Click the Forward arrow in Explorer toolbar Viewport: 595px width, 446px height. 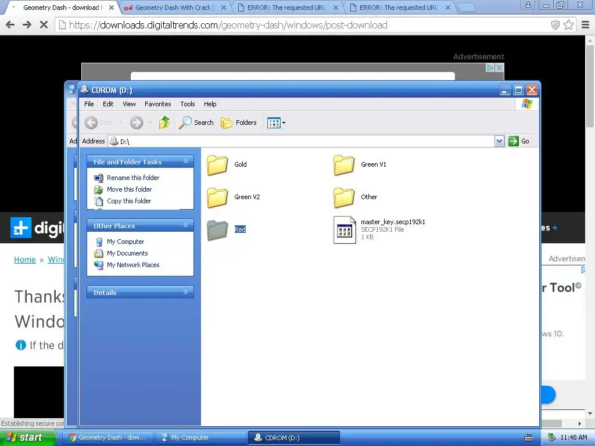[137, 123]
